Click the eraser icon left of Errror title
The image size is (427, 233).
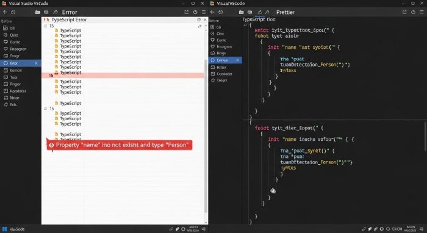[56, 12]
